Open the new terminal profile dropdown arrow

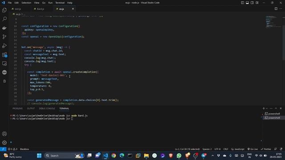point(267,108)
